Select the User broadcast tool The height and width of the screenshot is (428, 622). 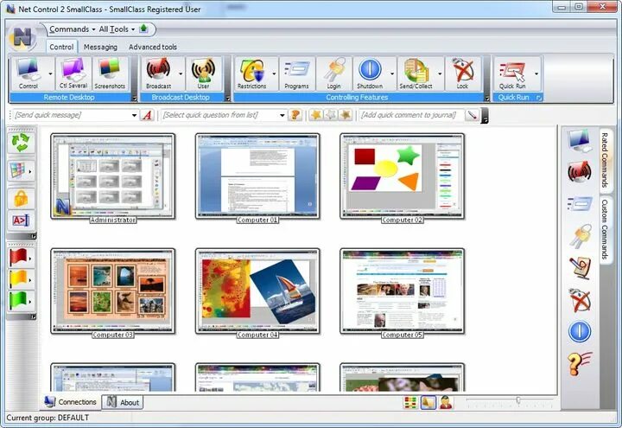(x=204, y=73)
